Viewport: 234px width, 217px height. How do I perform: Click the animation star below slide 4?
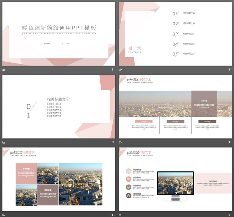(x=121, y=142)
